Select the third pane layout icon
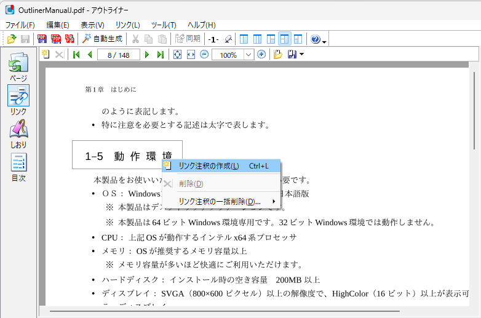Image resolution: width=481 pixels, height=318 pixels. click(271, 39)
